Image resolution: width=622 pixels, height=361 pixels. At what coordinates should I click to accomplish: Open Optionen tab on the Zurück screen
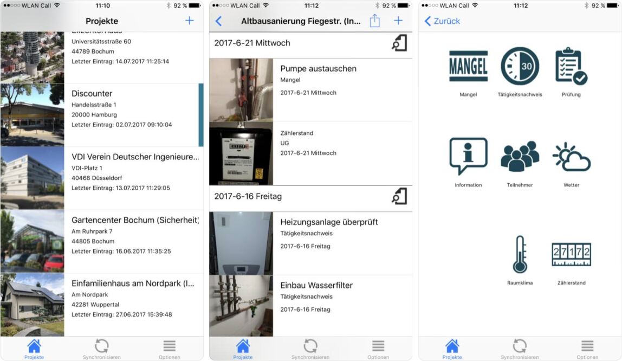tap(587, 349)
